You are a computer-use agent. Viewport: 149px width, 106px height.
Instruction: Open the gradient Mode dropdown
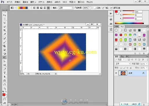click(x=66, y=8)
